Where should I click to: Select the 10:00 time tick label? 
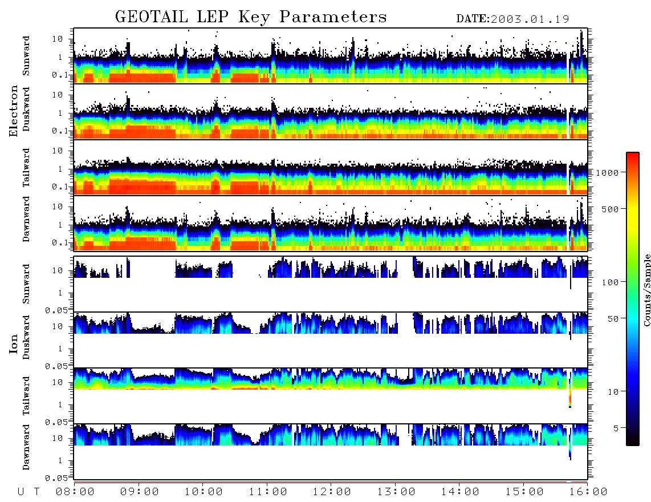pyautogui.click(x=204, y=492)
